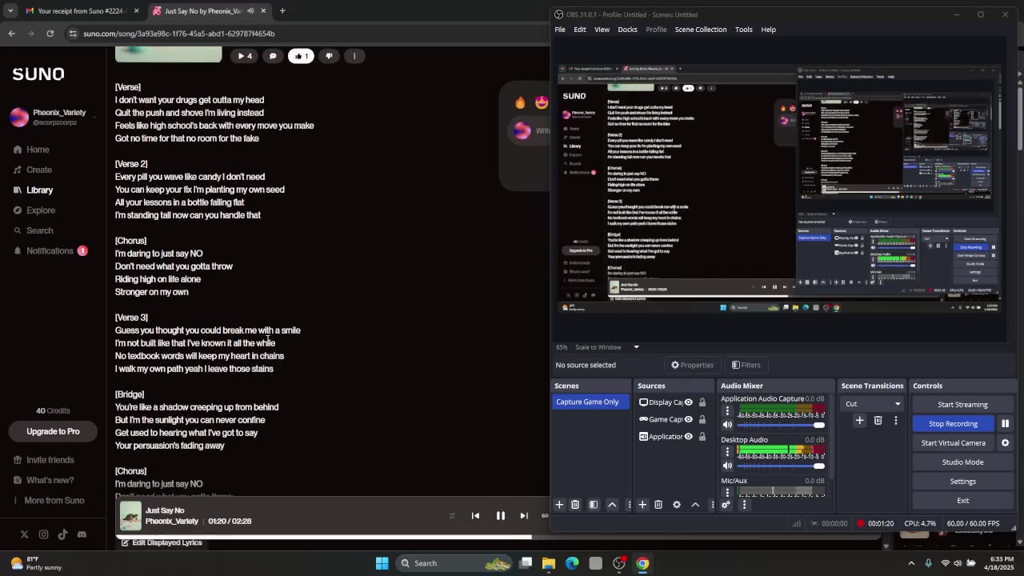
Task: Open OBS Edit menu
Action: click(579, 30)
